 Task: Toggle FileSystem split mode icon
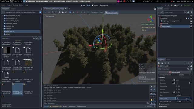click(x=40, y=12)
